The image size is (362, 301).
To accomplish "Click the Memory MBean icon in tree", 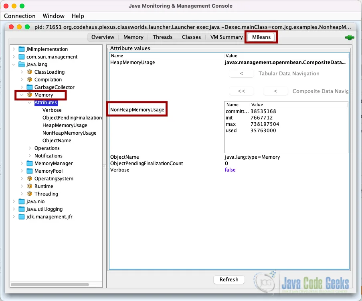I will coord(29,95).
